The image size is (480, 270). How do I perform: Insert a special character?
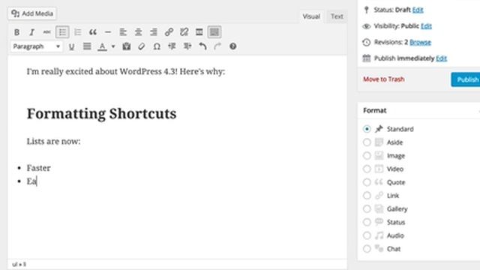tap(157, 46)
